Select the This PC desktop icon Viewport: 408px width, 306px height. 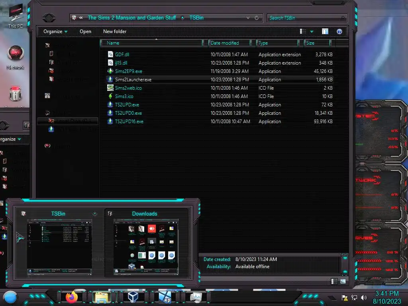point(16,16)
